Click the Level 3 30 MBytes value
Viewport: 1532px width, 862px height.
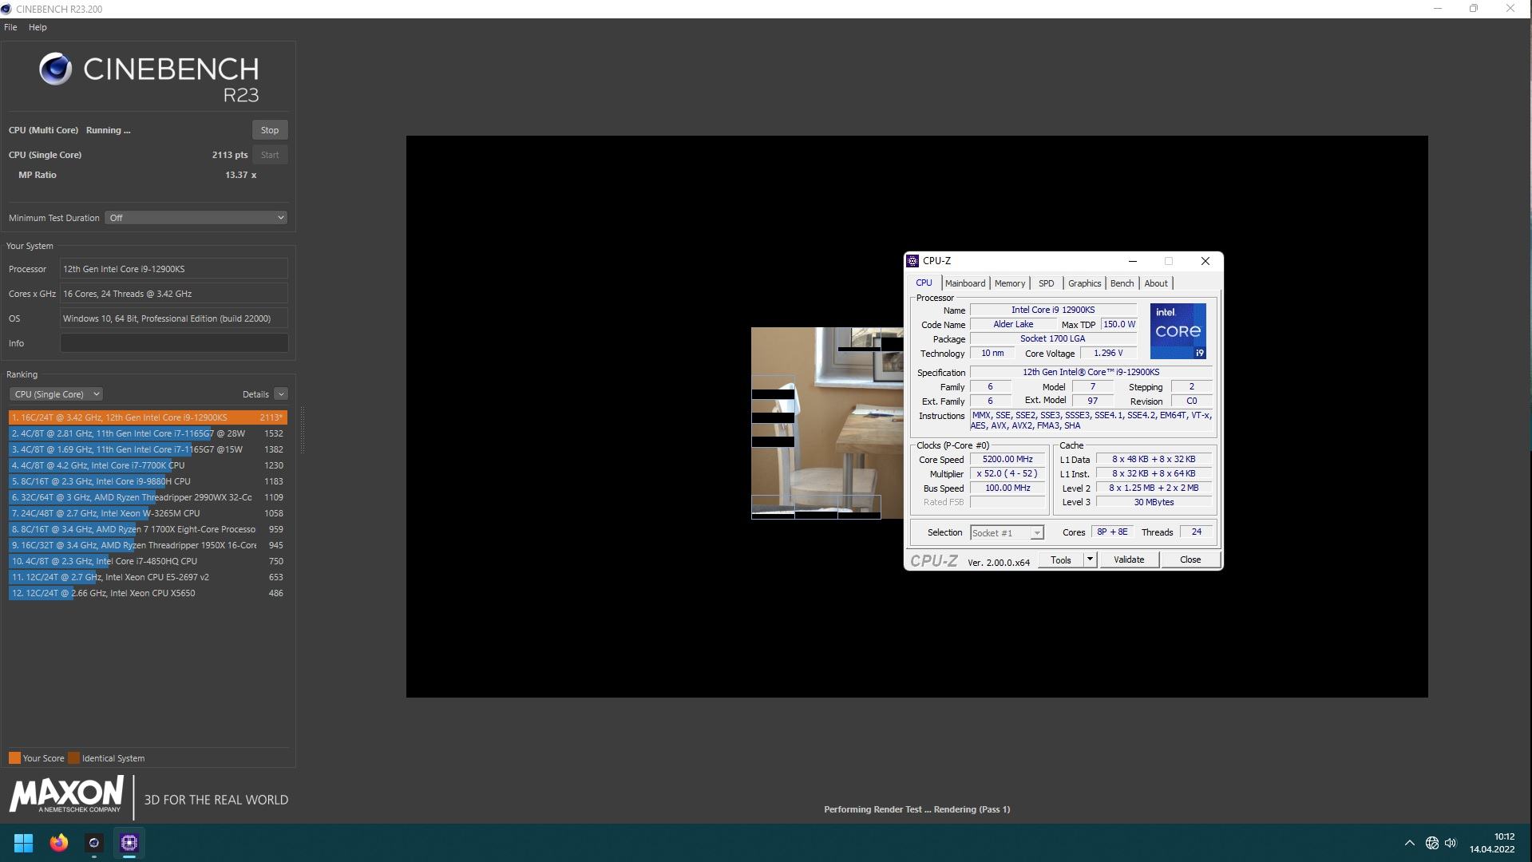click(1154, 503)
